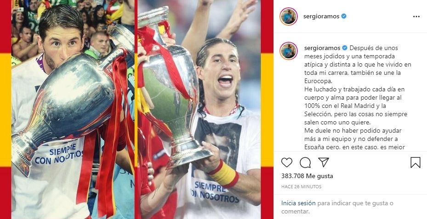Click verified badge in post header
427x219 pixels.
point(344,17)
